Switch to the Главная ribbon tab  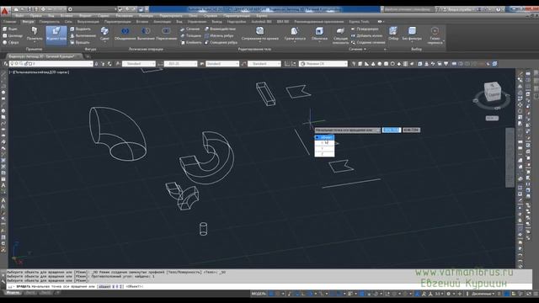coord(9,22)
